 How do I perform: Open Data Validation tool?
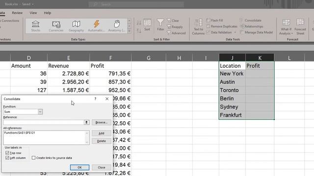[219, 32]
